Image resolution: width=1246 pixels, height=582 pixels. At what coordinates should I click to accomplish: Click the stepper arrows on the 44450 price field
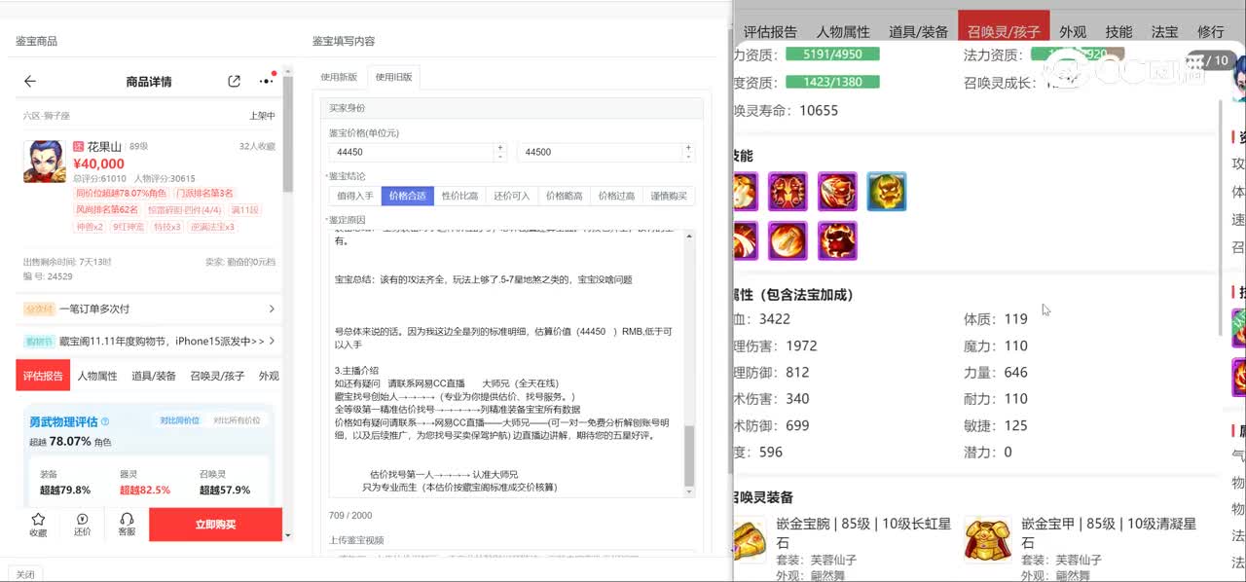pyautogui.click(x=500, y=152)
